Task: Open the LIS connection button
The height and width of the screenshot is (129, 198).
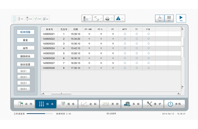Action: tap(98, 18)
